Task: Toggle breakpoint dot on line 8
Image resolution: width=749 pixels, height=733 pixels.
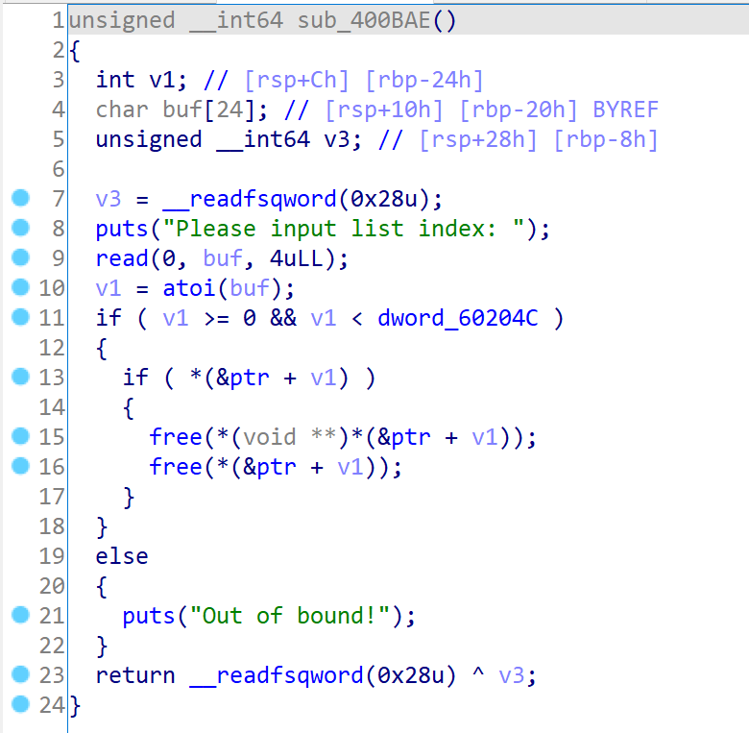Action: point(20,228)
